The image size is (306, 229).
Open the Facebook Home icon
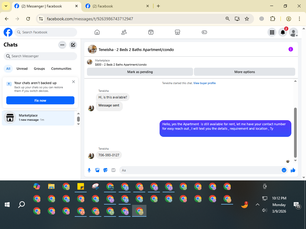click(97, 32)
